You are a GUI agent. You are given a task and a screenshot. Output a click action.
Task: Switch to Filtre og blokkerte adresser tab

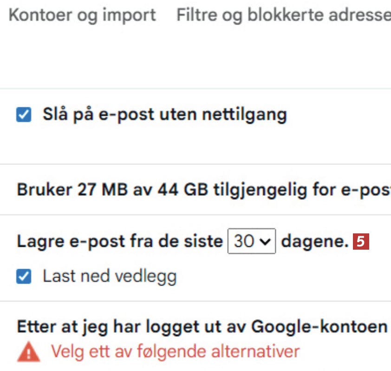pyautogui.click(x=283, y=15)
